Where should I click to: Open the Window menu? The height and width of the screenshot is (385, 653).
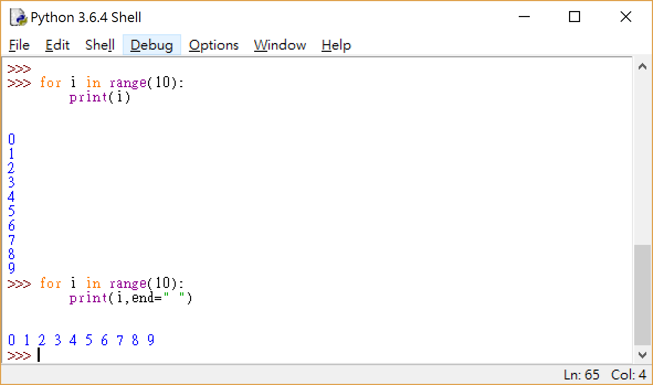tap(280, 45)
